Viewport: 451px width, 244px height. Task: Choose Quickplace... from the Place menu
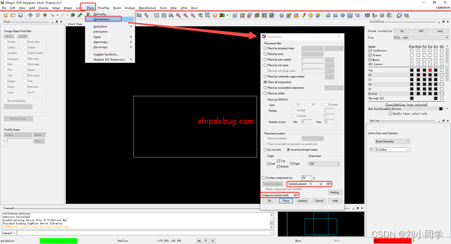click(102, 19)
